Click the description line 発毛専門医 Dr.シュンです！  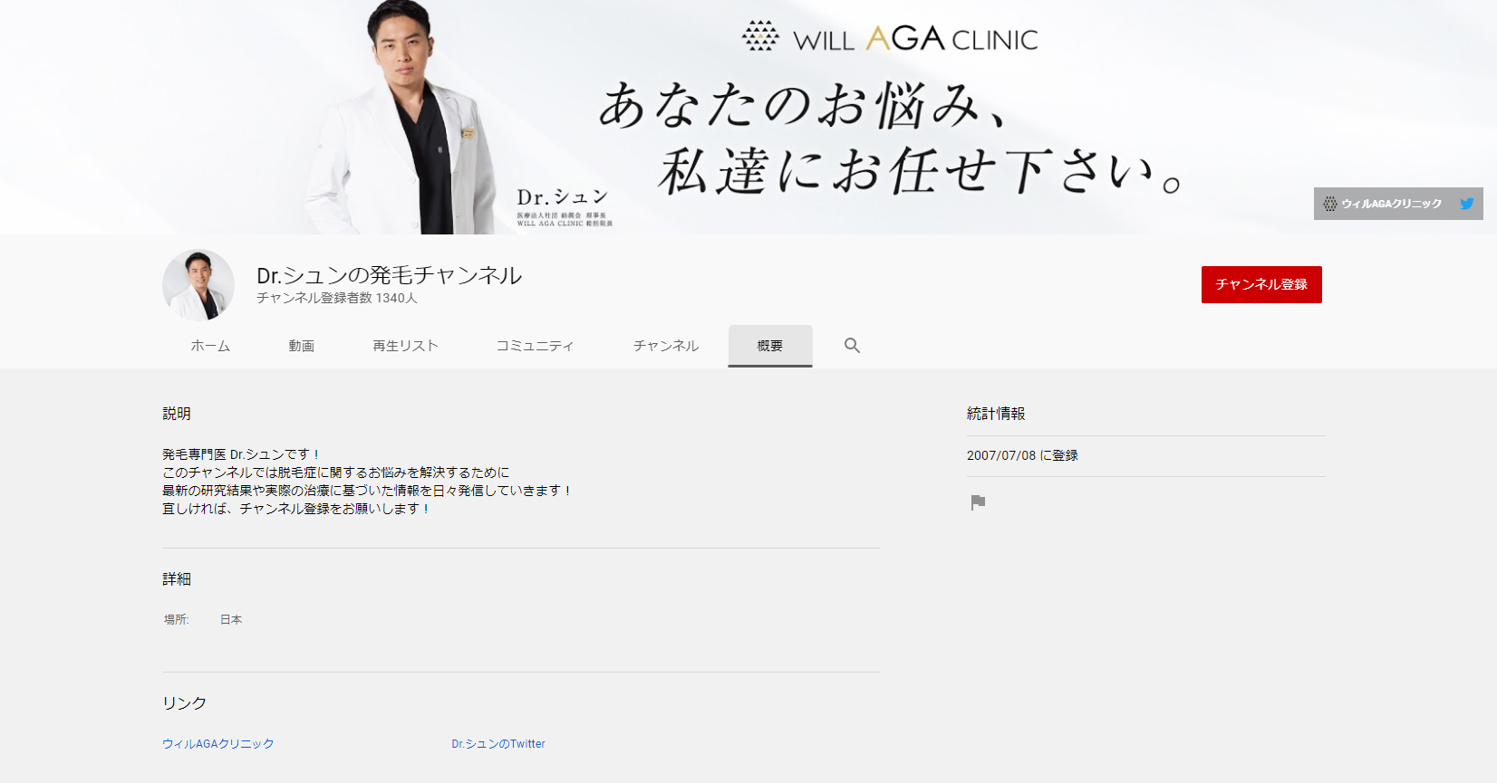pyautogui.click(x=241, y=454)
